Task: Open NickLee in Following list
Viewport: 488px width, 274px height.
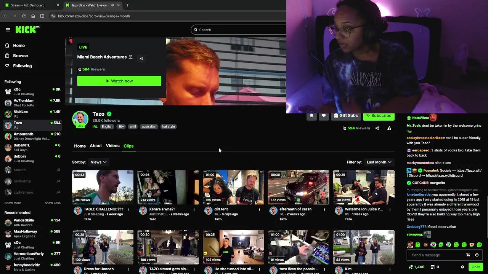Action: 32,114
